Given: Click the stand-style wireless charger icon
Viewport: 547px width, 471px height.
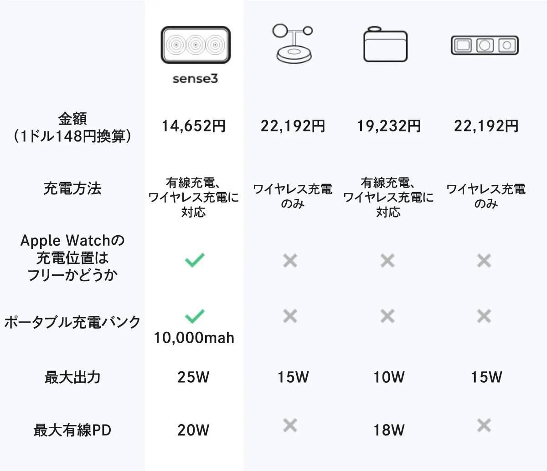Looking at the screenshot, I should click(x=293, y=44).
